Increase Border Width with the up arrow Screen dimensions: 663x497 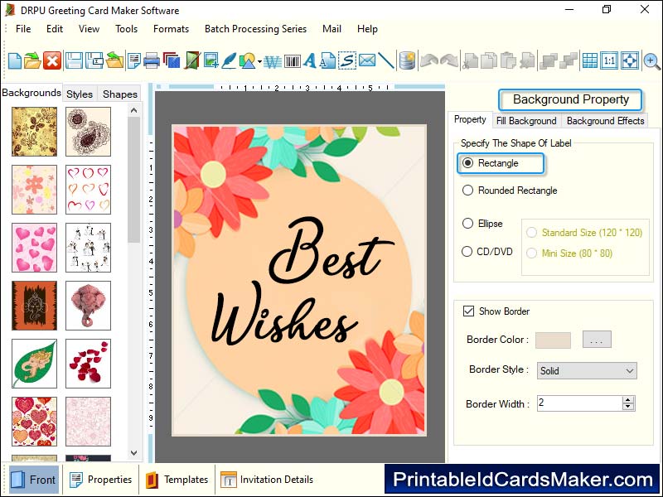tap(628, 399)
